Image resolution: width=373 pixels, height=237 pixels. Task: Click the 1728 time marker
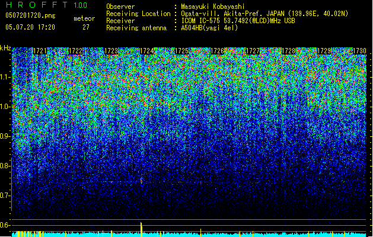coord(289,51)
